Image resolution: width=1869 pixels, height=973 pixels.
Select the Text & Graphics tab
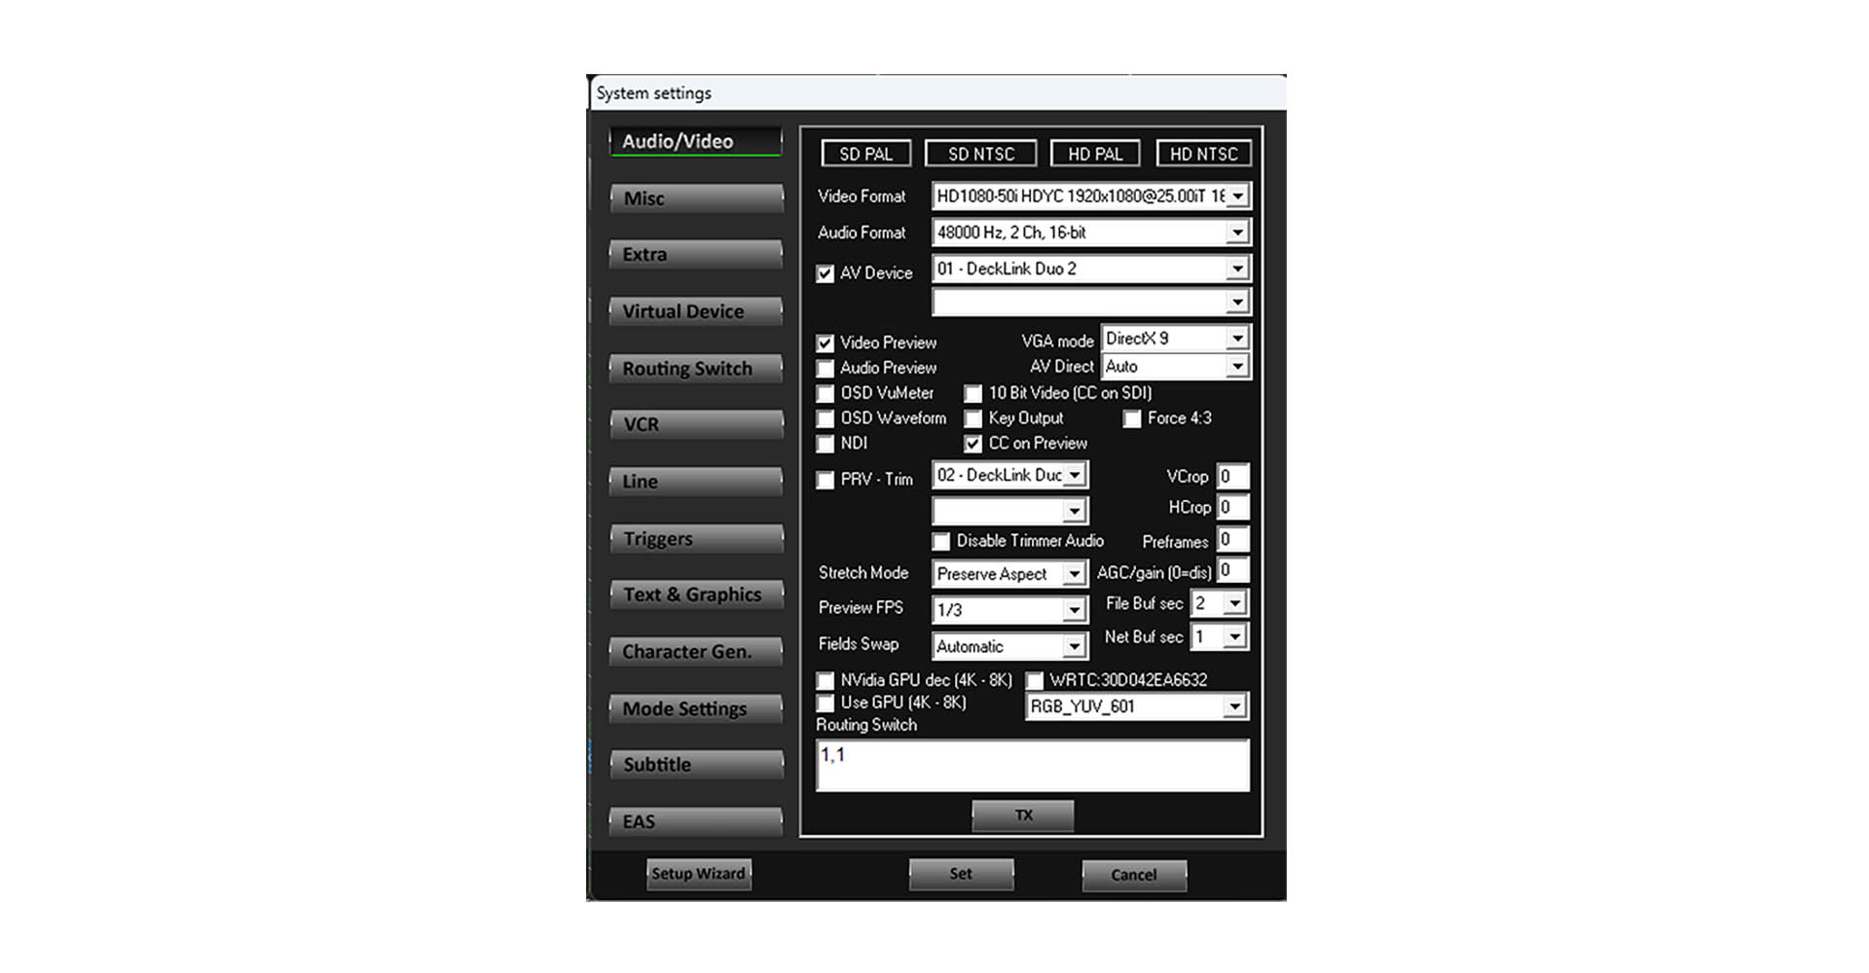point(696,595)
